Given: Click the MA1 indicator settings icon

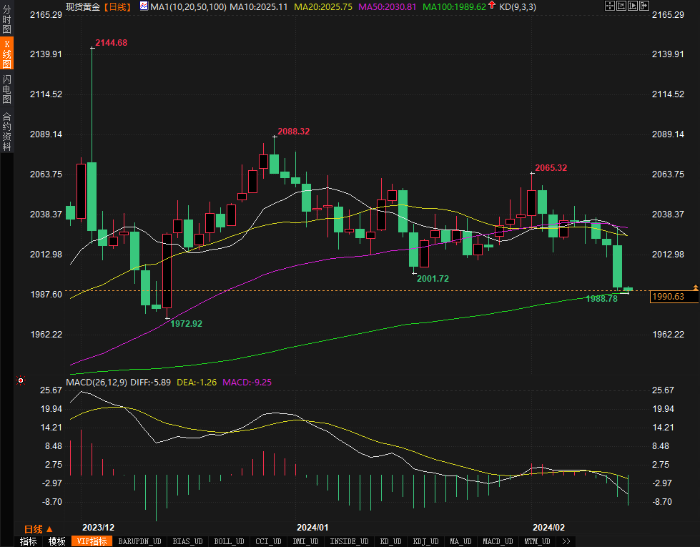Looking at the screenshot, I should point(144,6).
